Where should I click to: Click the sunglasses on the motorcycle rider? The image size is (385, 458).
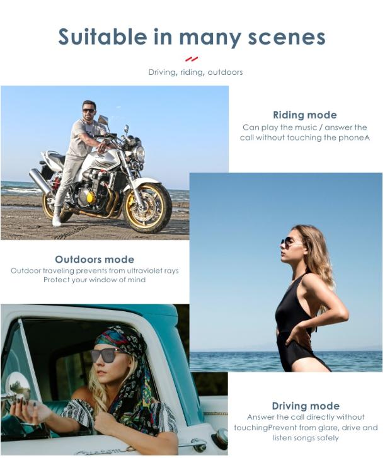[x=88, y=111]
